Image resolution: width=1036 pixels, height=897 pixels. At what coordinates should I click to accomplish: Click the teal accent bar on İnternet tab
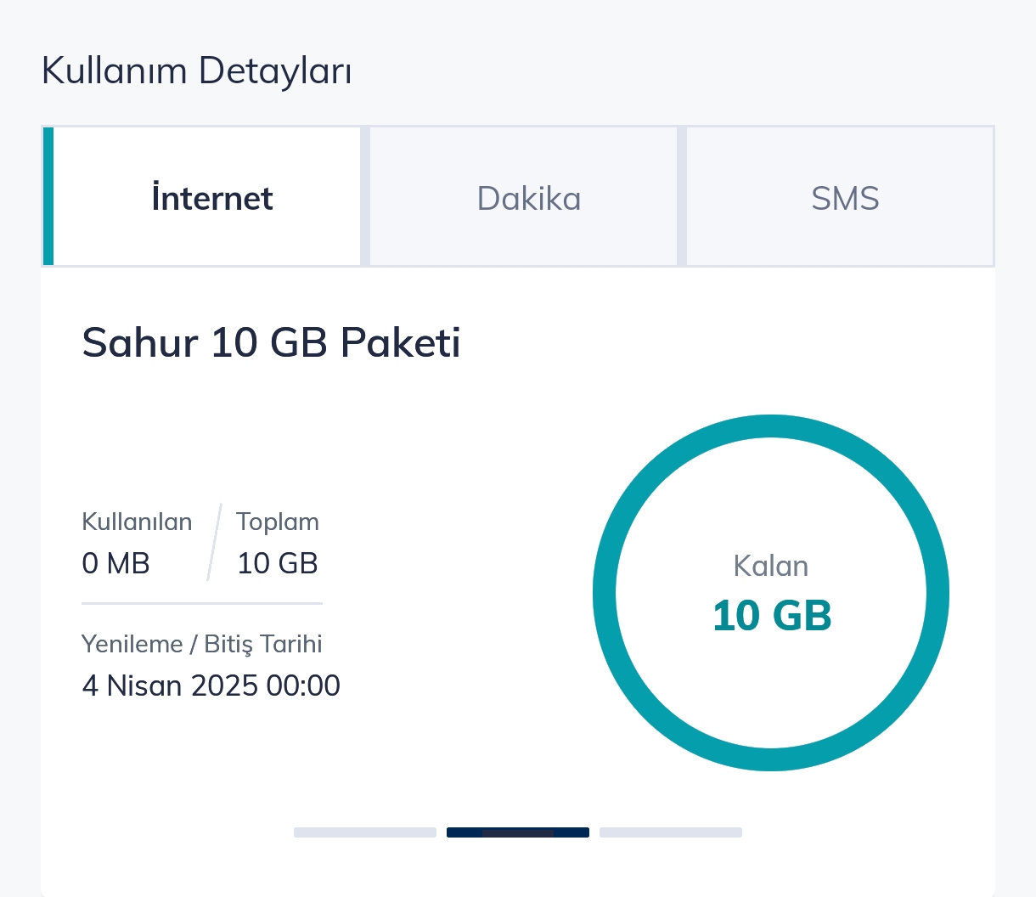point(48,196)
